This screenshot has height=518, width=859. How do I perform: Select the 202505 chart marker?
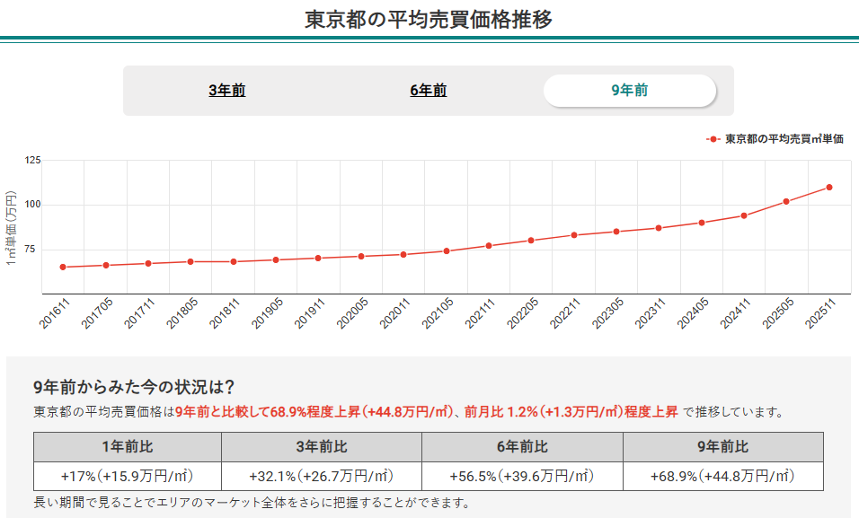point(788,203)
